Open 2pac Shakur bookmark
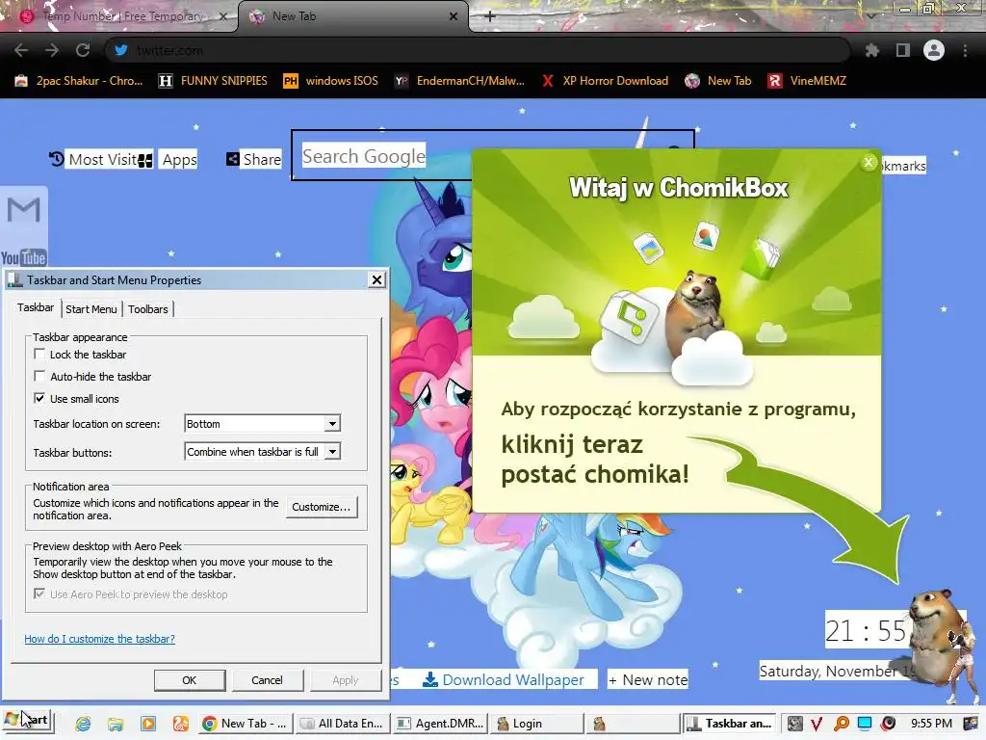The image size is (986, 740). coord(79,81)
